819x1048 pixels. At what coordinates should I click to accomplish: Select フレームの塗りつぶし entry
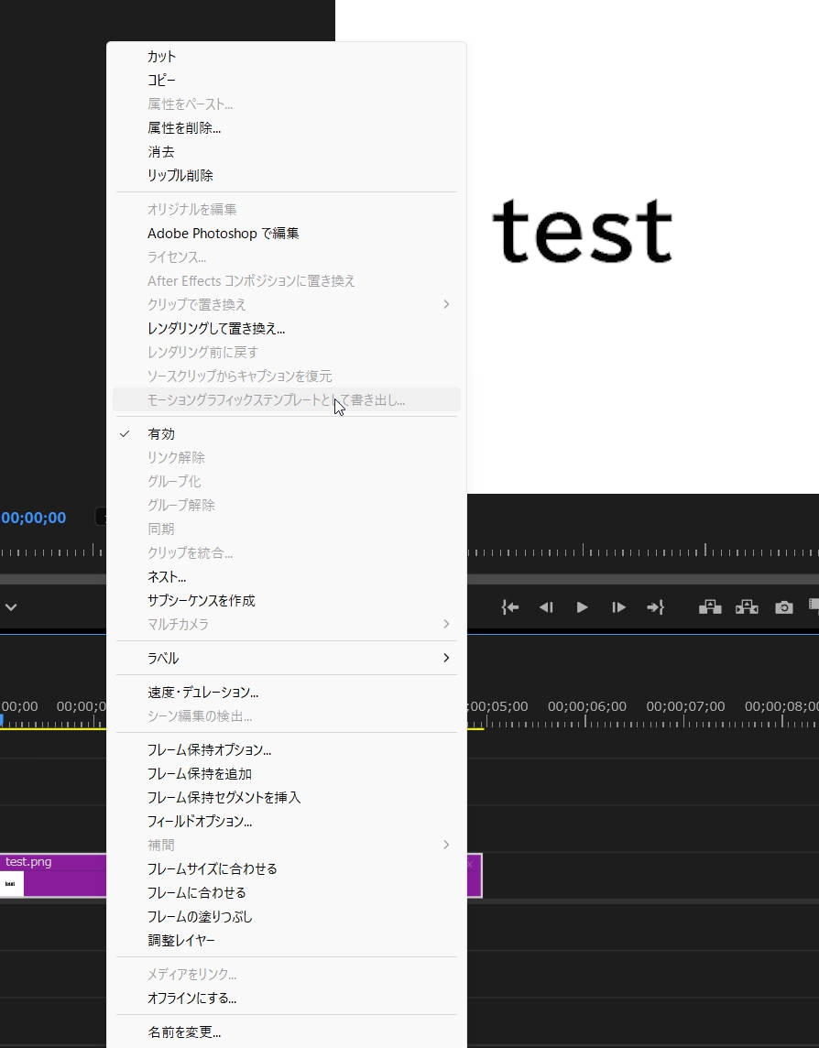coord(286,916)
